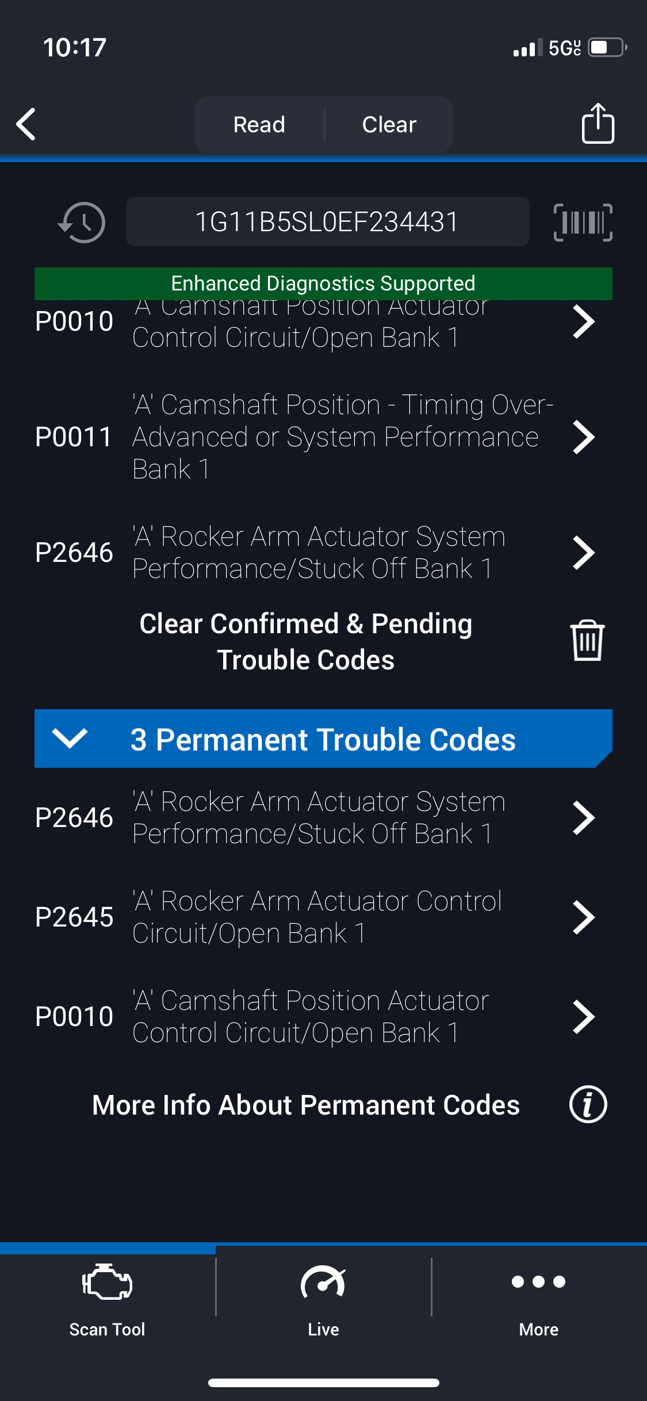Viewport: 647px width, 1401px height.
Task: Open the Scan Tool engine icon
Action: (108, 1283)
